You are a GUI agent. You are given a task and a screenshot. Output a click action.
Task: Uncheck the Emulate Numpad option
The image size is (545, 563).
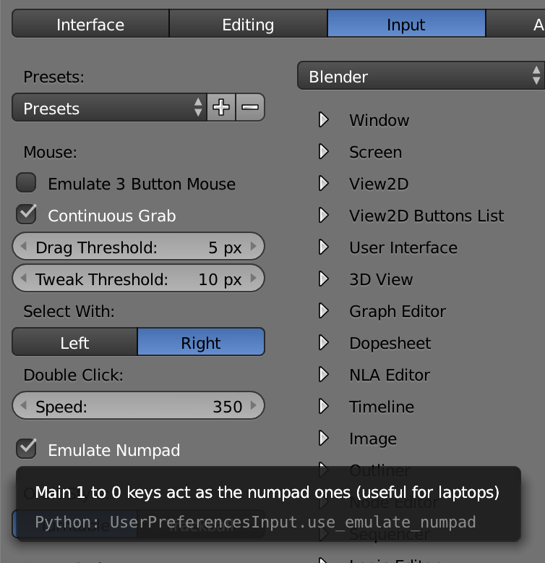[x=27, y=449]
